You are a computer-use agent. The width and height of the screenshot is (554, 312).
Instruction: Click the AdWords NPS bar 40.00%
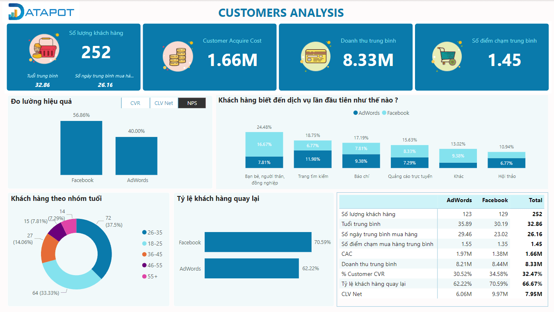coord(137,156)
